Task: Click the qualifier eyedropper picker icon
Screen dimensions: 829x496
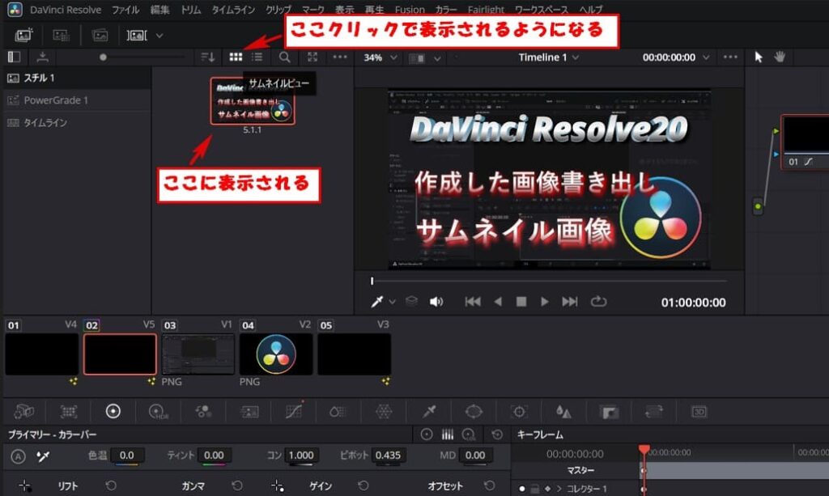Action: click(377, 302)
